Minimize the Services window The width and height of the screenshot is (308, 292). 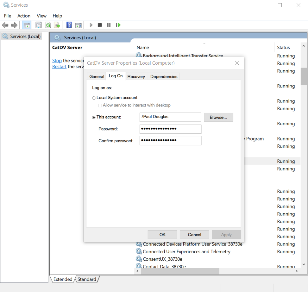coord(261,5)
